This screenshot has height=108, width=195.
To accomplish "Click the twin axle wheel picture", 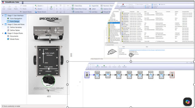I will (x=48, y=80).
